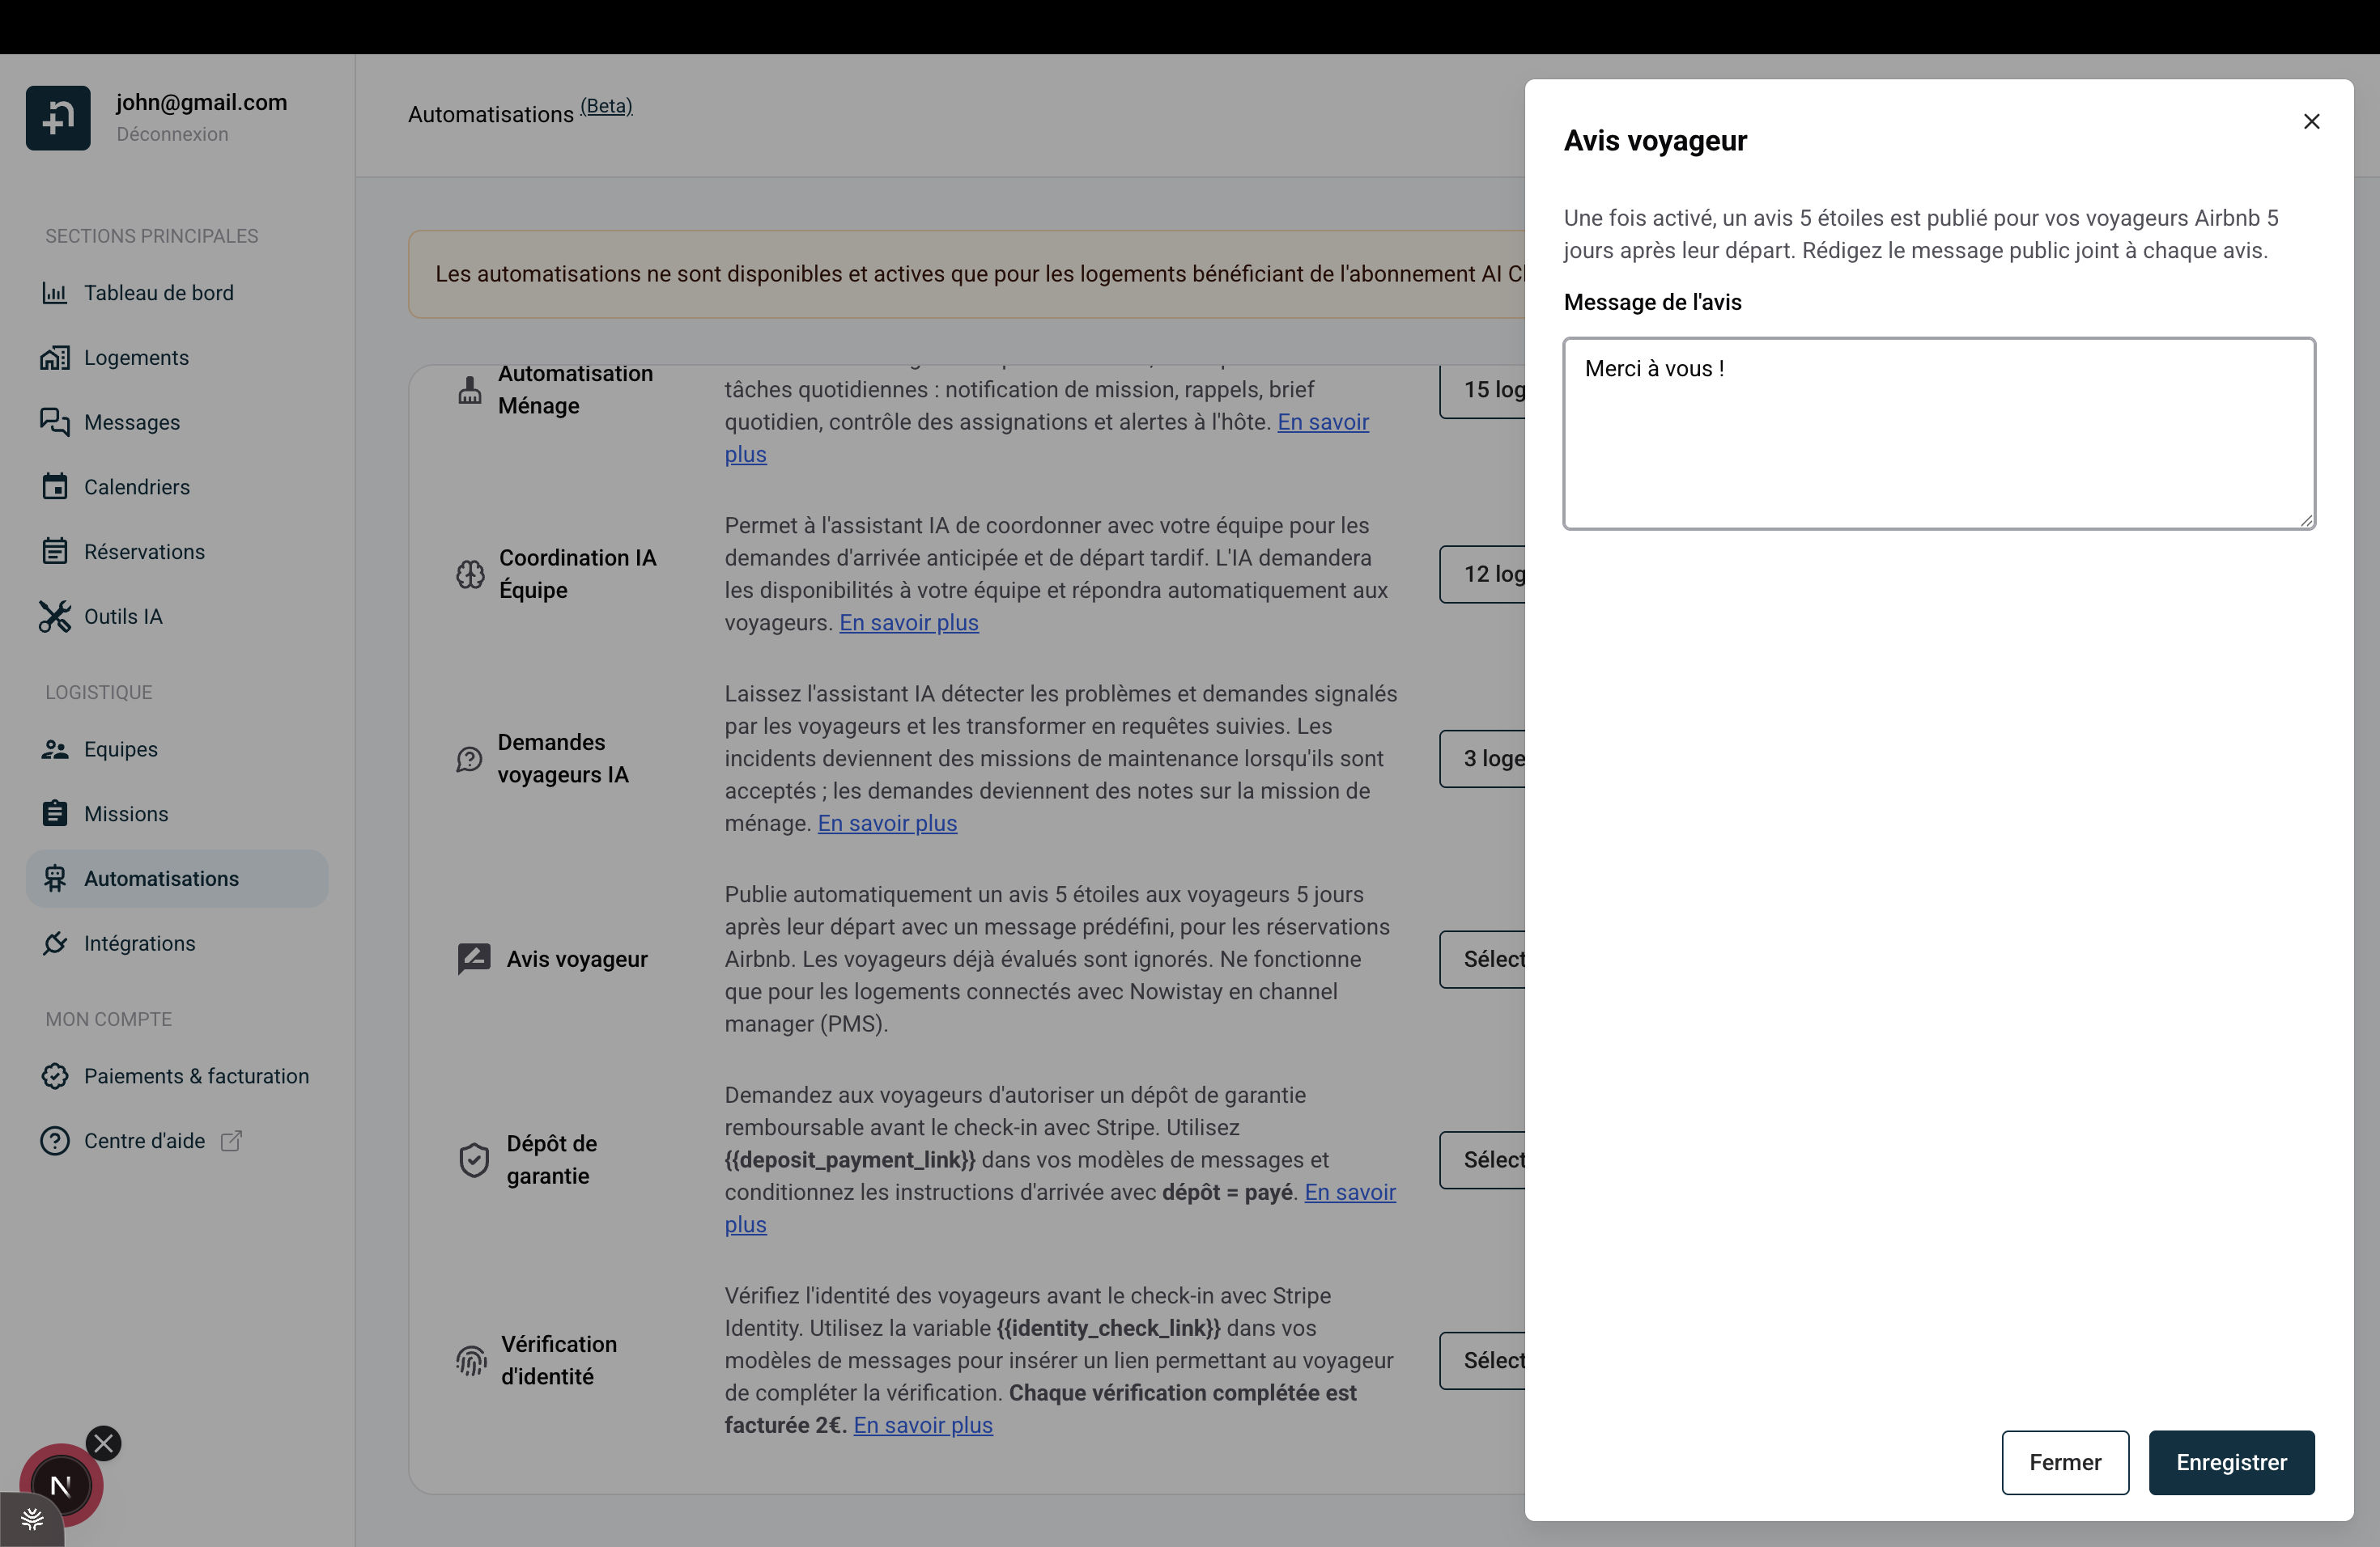Open the 15 logements selector
Screen dimensions: 2380x1547
(x=1484, y=390)
